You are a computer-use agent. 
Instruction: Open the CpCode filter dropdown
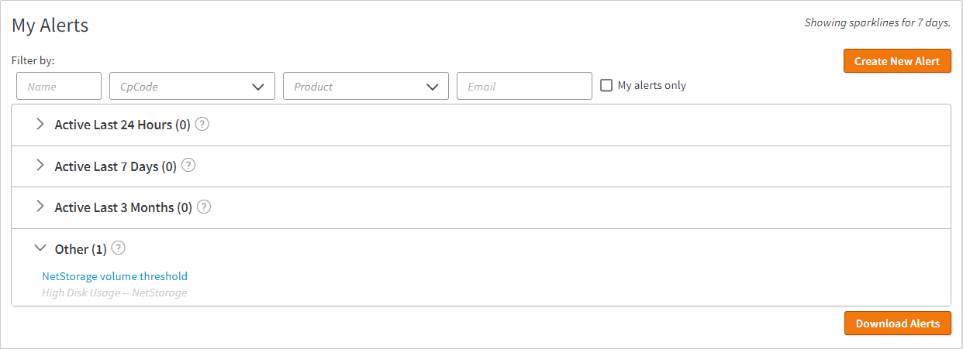click(x=192, y=87)
